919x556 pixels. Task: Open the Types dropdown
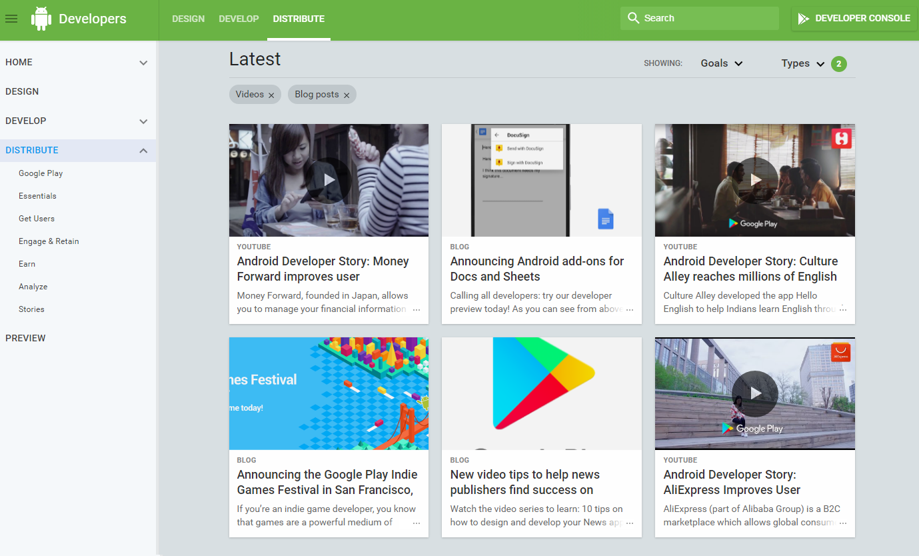[802, 63]
